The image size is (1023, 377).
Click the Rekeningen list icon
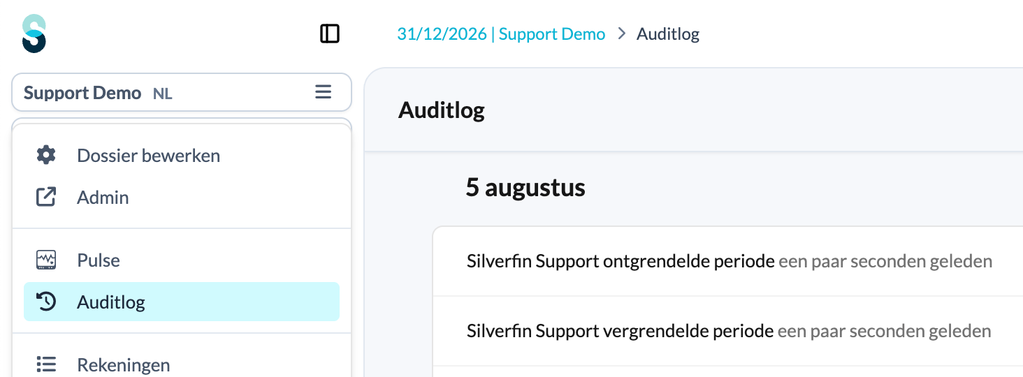tap(46, 364)
